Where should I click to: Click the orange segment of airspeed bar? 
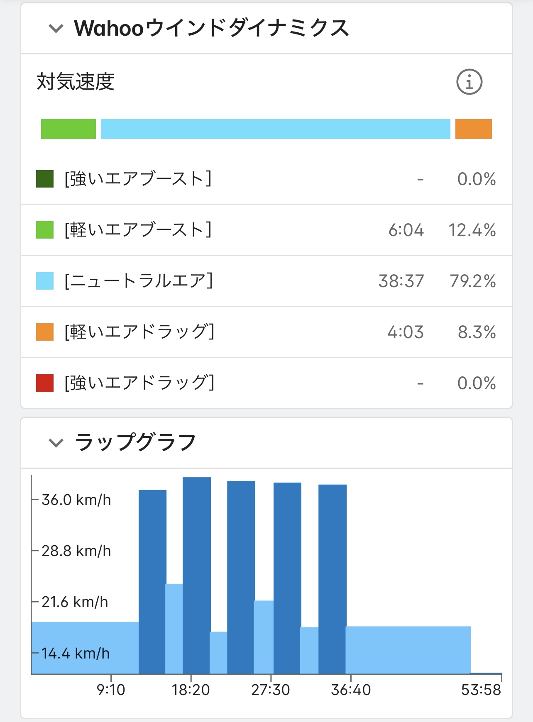pyautogui.click(x=473, y=129)
